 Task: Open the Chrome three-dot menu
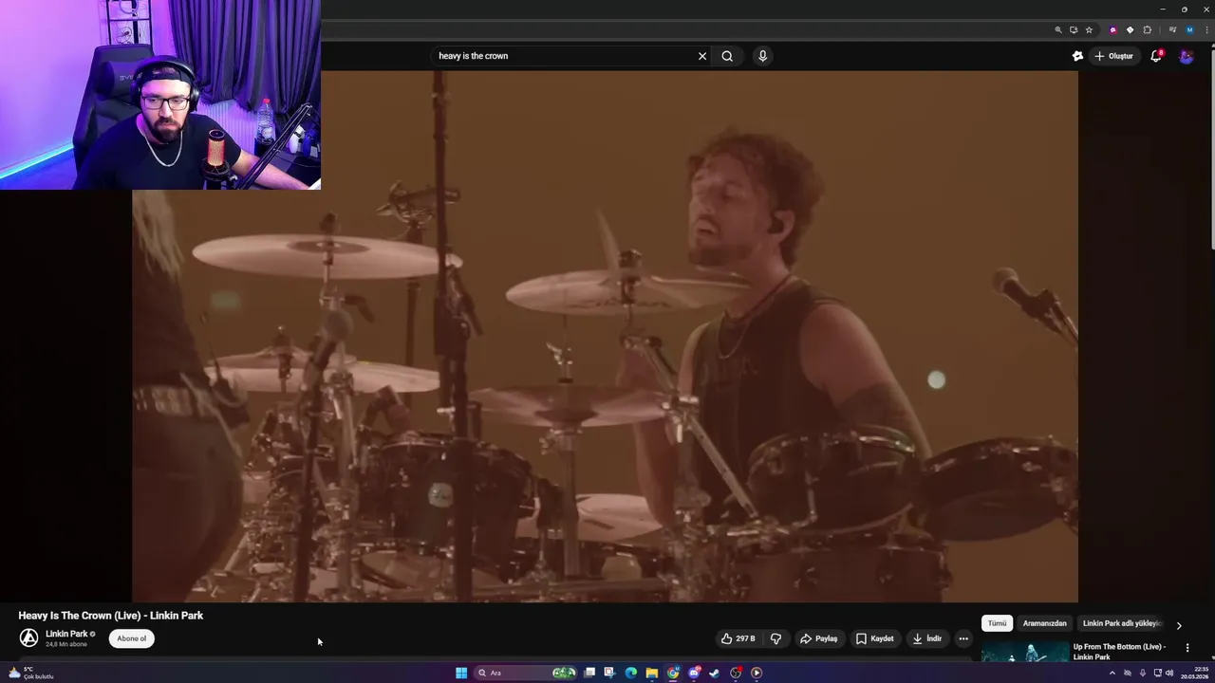1206,30
